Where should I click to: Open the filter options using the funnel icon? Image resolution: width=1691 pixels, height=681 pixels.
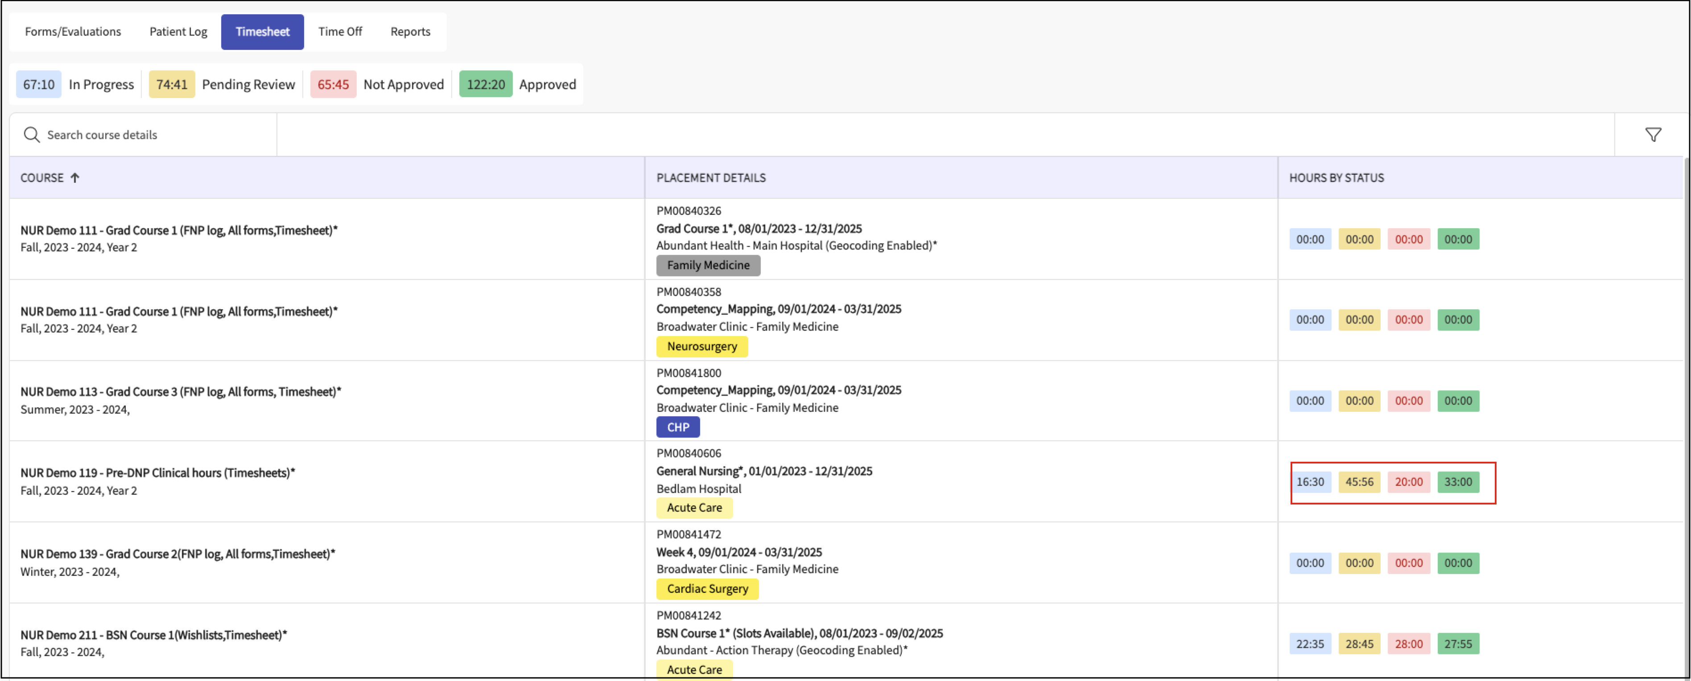coord(1654,135)
